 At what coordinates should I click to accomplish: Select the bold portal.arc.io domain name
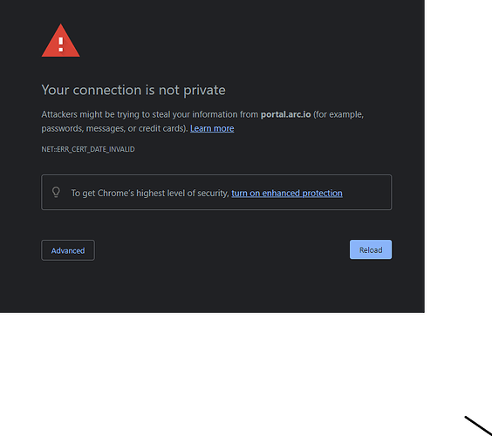click(x=285, y=114)
